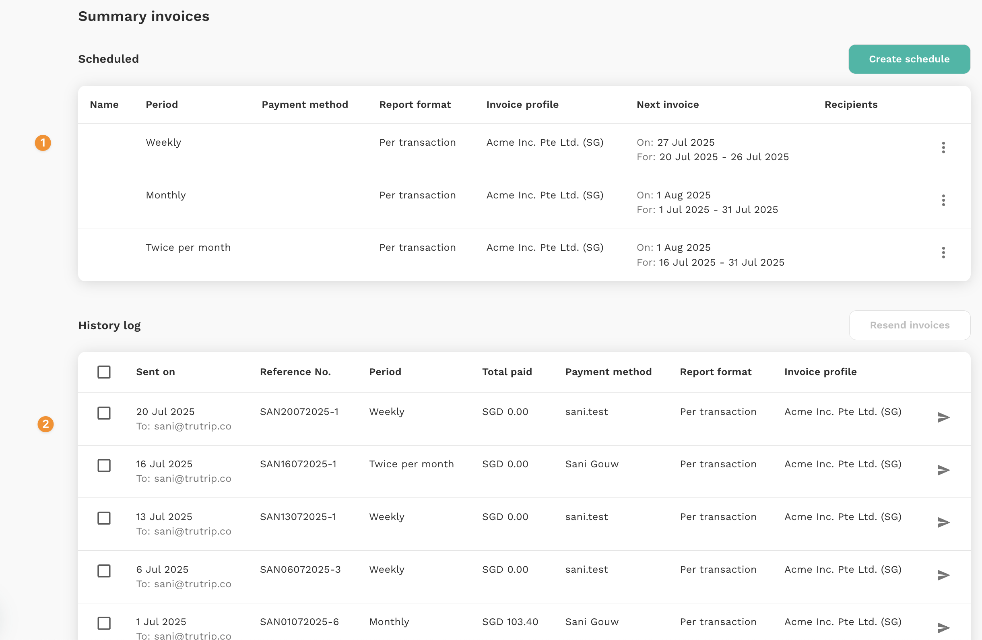The width and height of the screenshot is (982, 640).
Task: Click the send arrow for SAN06072025-3
Action: (x=944, y=575)
